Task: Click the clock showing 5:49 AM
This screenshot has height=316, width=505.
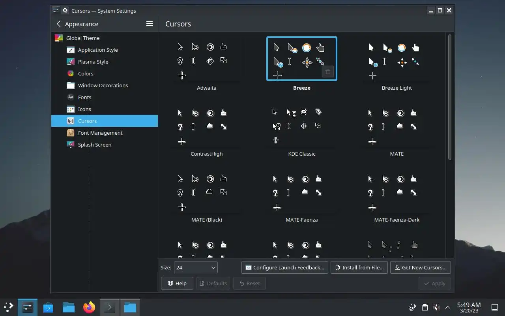Action: click(469, 307)
